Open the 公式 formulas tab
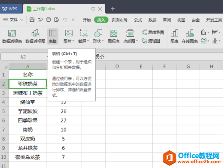 pos(138,20)
